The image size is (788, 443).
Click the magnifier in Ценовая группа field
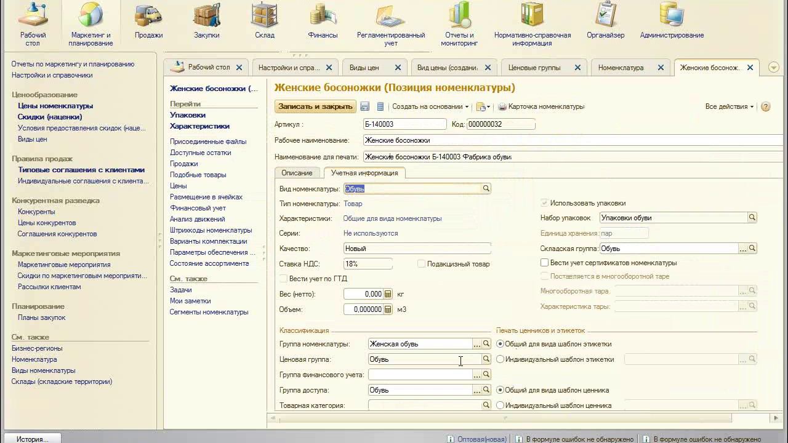tap(486, 359)
